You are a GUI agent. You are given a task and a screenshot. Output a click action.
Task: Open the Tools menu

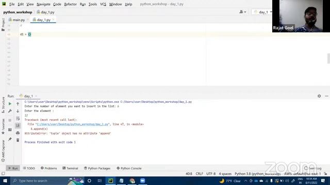93,4
